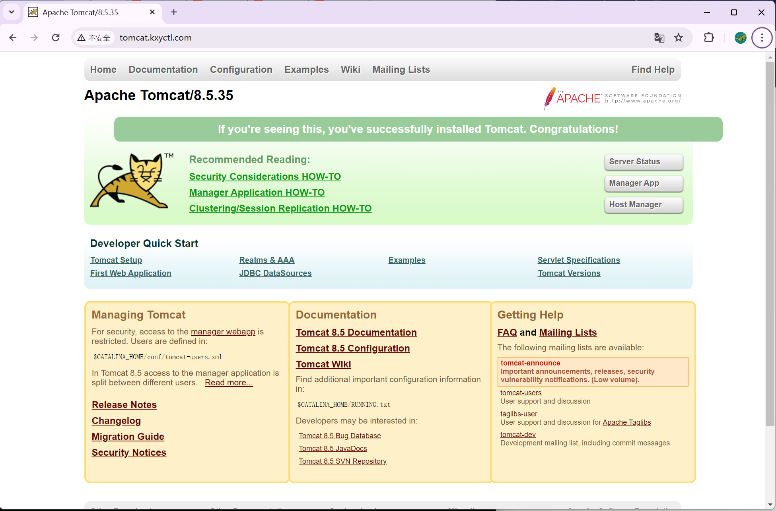Open the FAQ link
The height and width of the screenshot is (511, 776).
[x=507, y=332]
